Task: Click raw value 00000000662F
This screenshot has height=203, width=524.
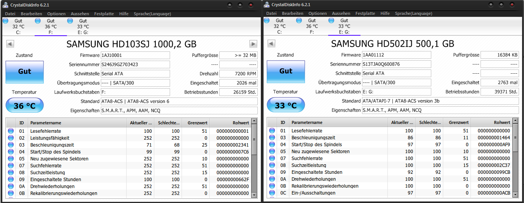Action: [x=233, y=179]
